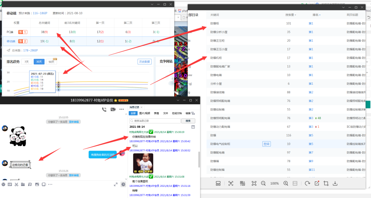Select the crop tool in viewer
The height and width of the screenshot is (198, 371).
pyautogui.click(x=326, y=184)
